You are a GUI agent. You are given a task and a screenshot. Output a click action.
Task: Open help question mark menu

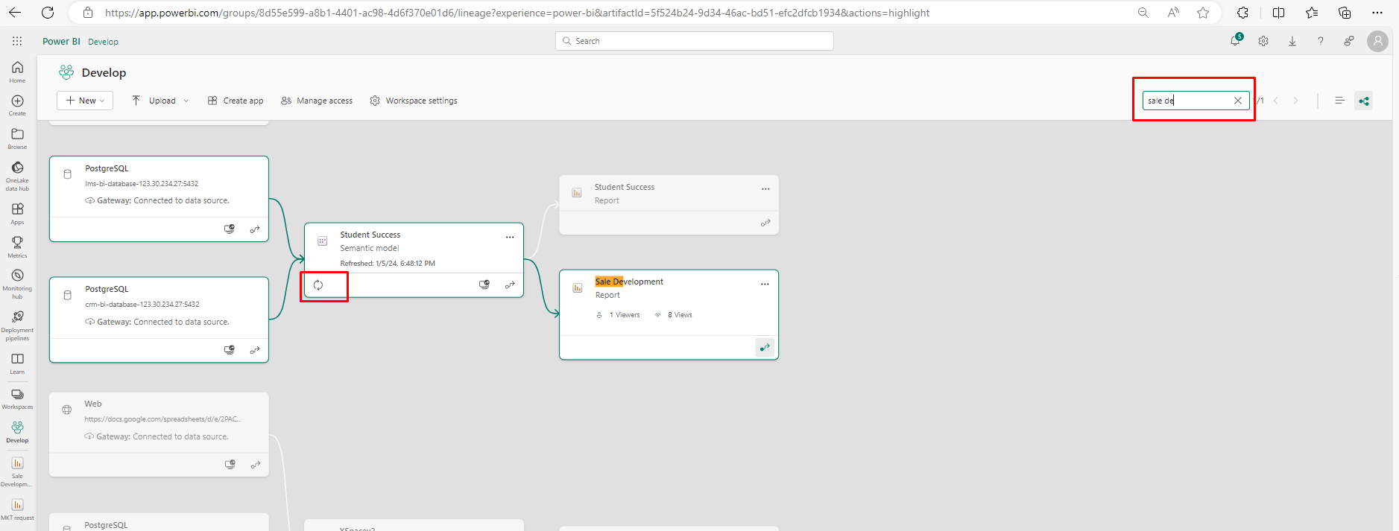pos(1321,41)
